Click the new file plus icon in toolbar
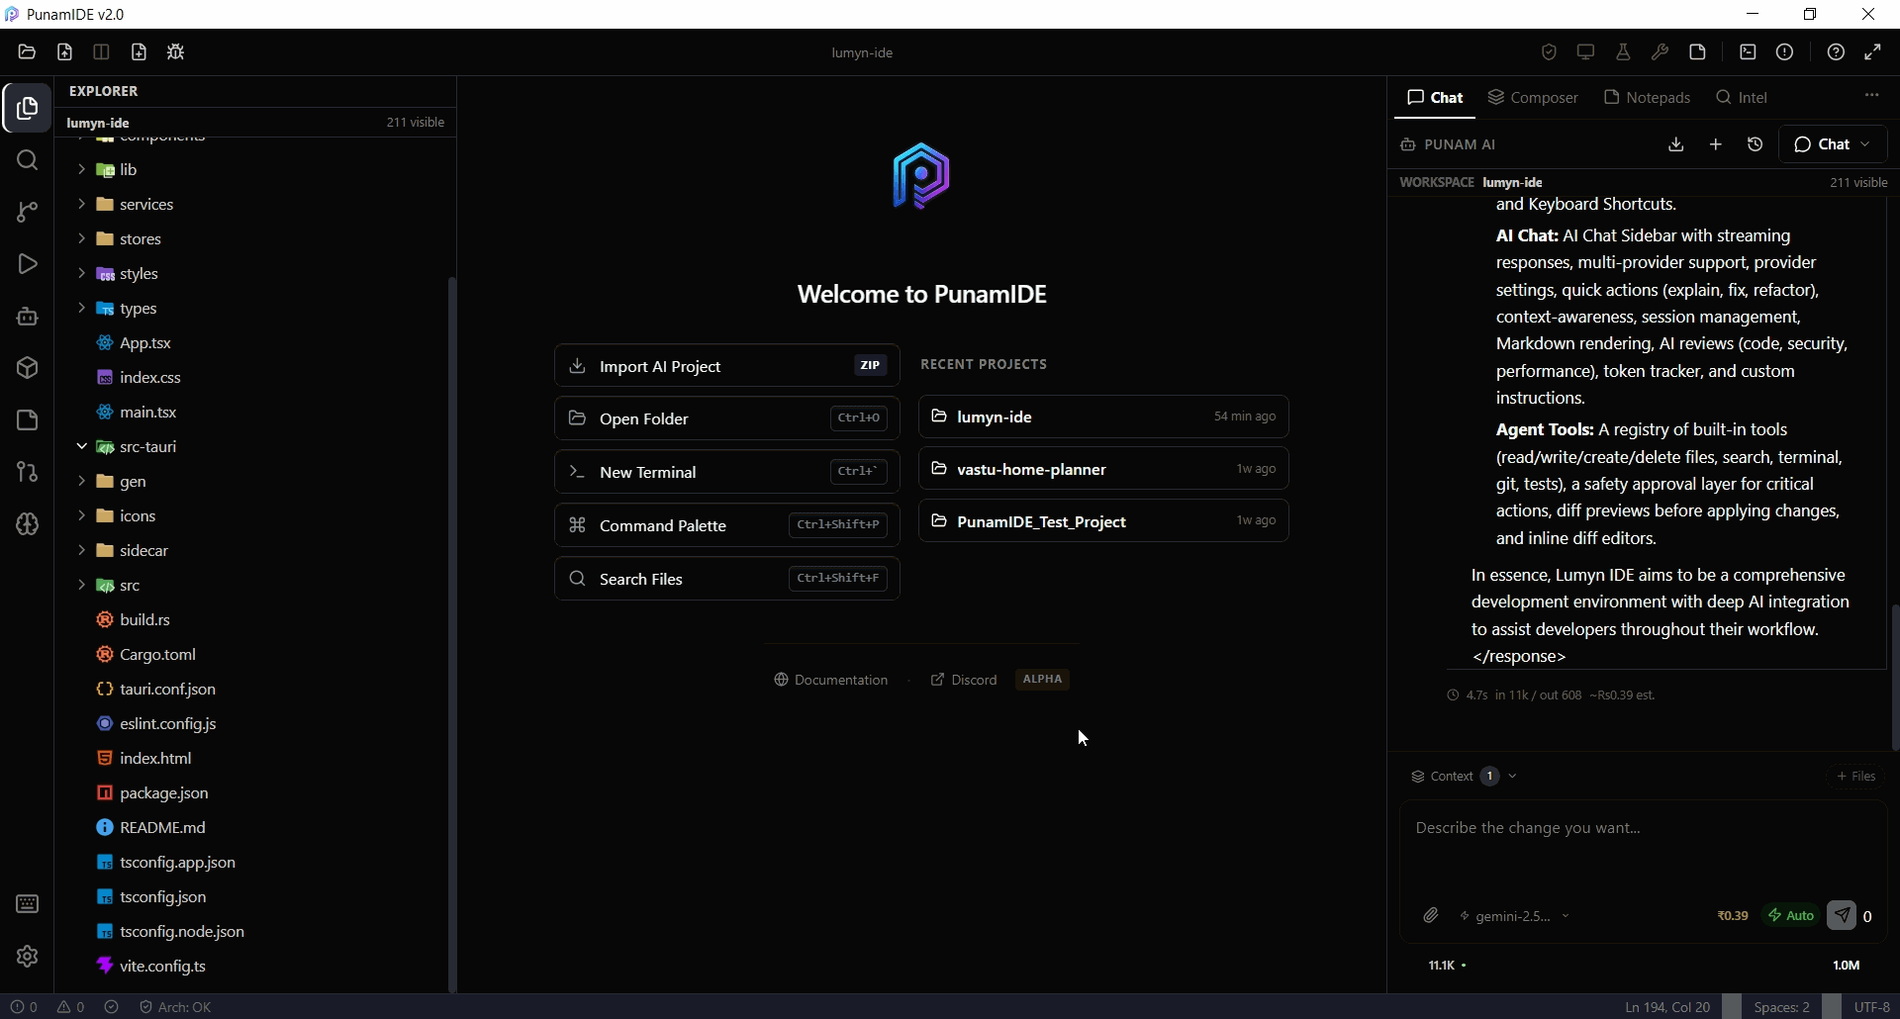 (139, 52)
